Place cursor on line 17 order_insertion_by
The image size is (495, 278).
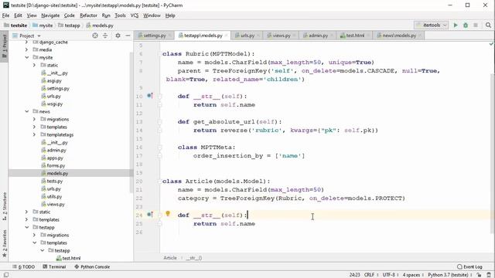click(x=228, y=156)
